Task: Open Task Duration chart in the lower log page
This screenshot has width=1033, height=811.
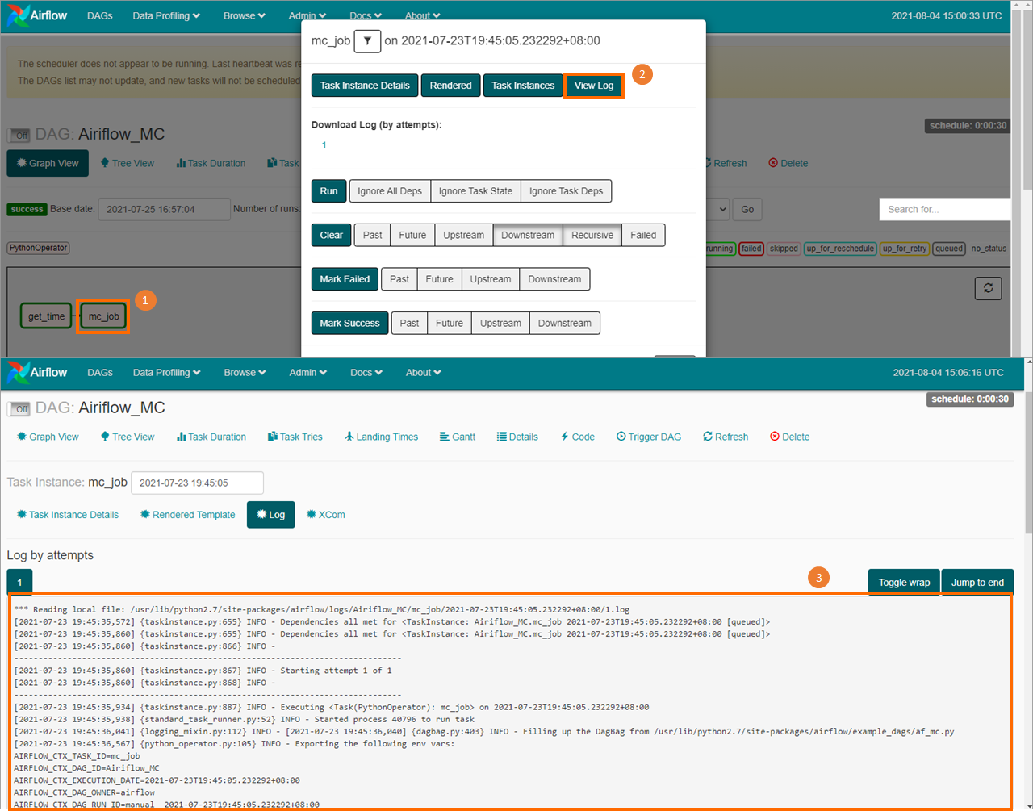Action: [x=211, y=437]
